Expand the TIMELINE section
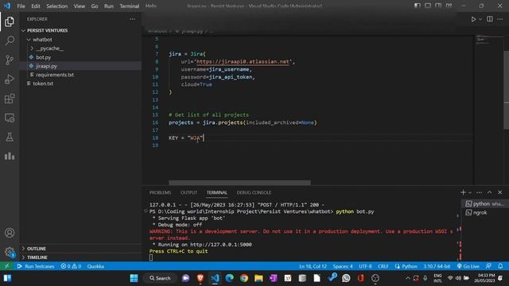Viewport: 509px width, 286px height. point(80,257)
